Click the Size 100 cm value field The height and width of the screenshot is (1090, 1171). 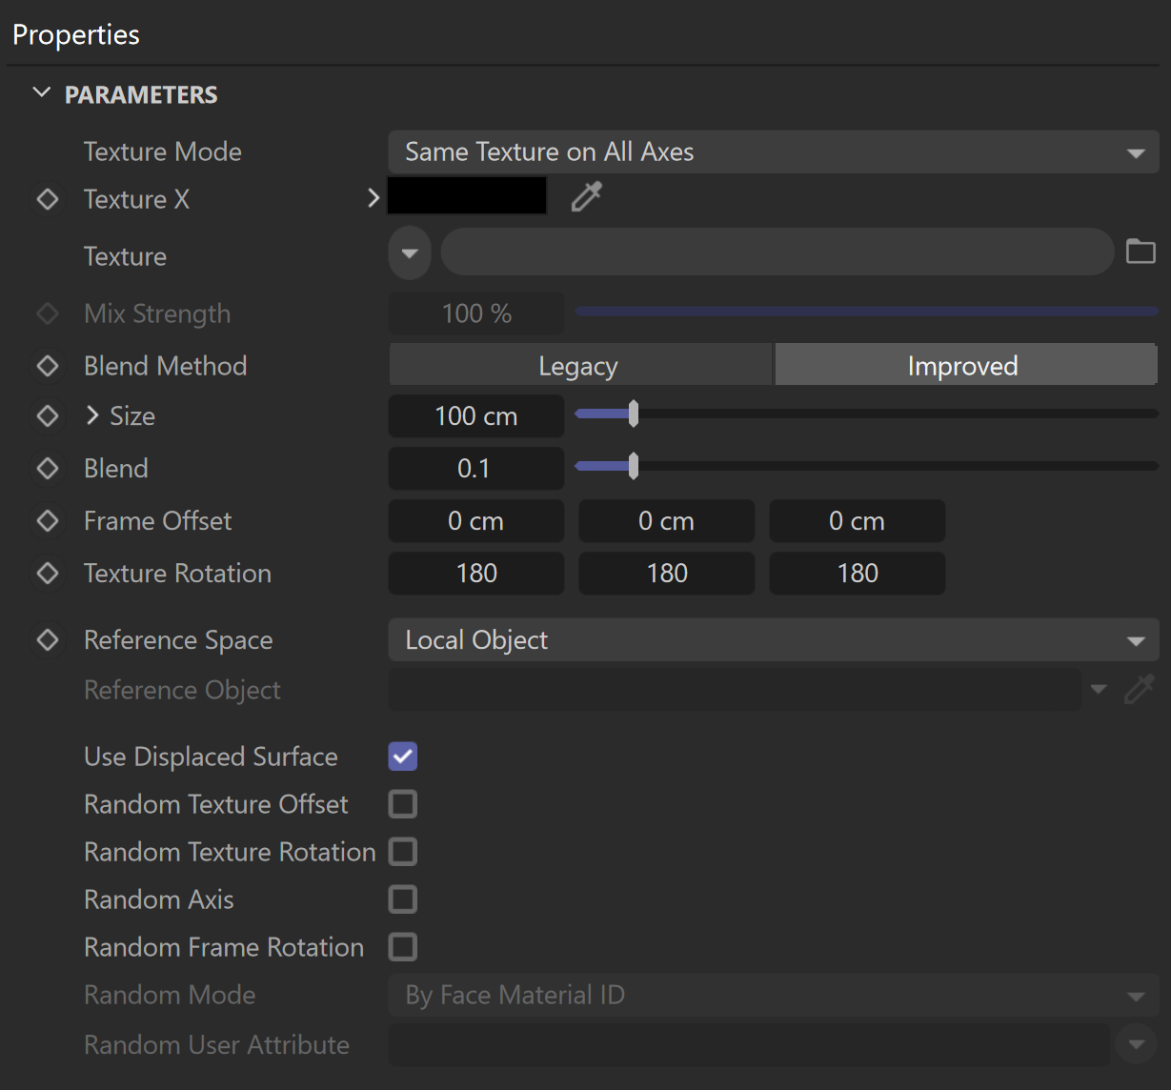click(476, 416)
